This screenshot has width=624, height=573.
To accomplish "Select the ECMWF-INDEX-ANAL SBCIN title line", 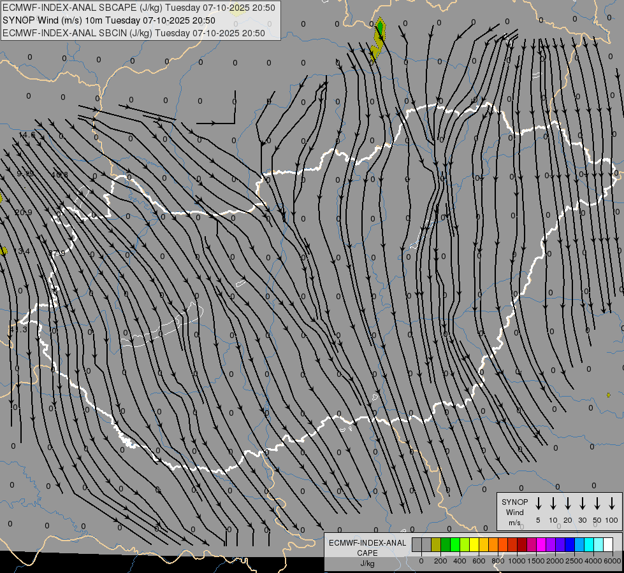I will point(134,32).
